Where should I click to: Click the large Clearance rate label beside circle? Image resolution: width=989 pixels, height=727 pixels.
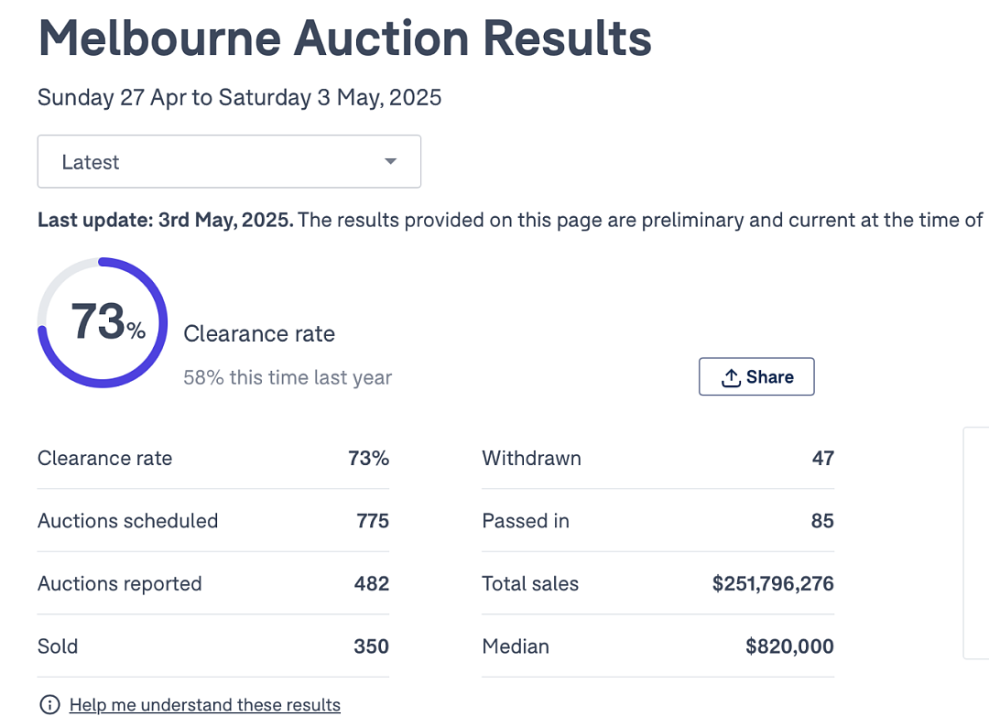coord(259,333)
